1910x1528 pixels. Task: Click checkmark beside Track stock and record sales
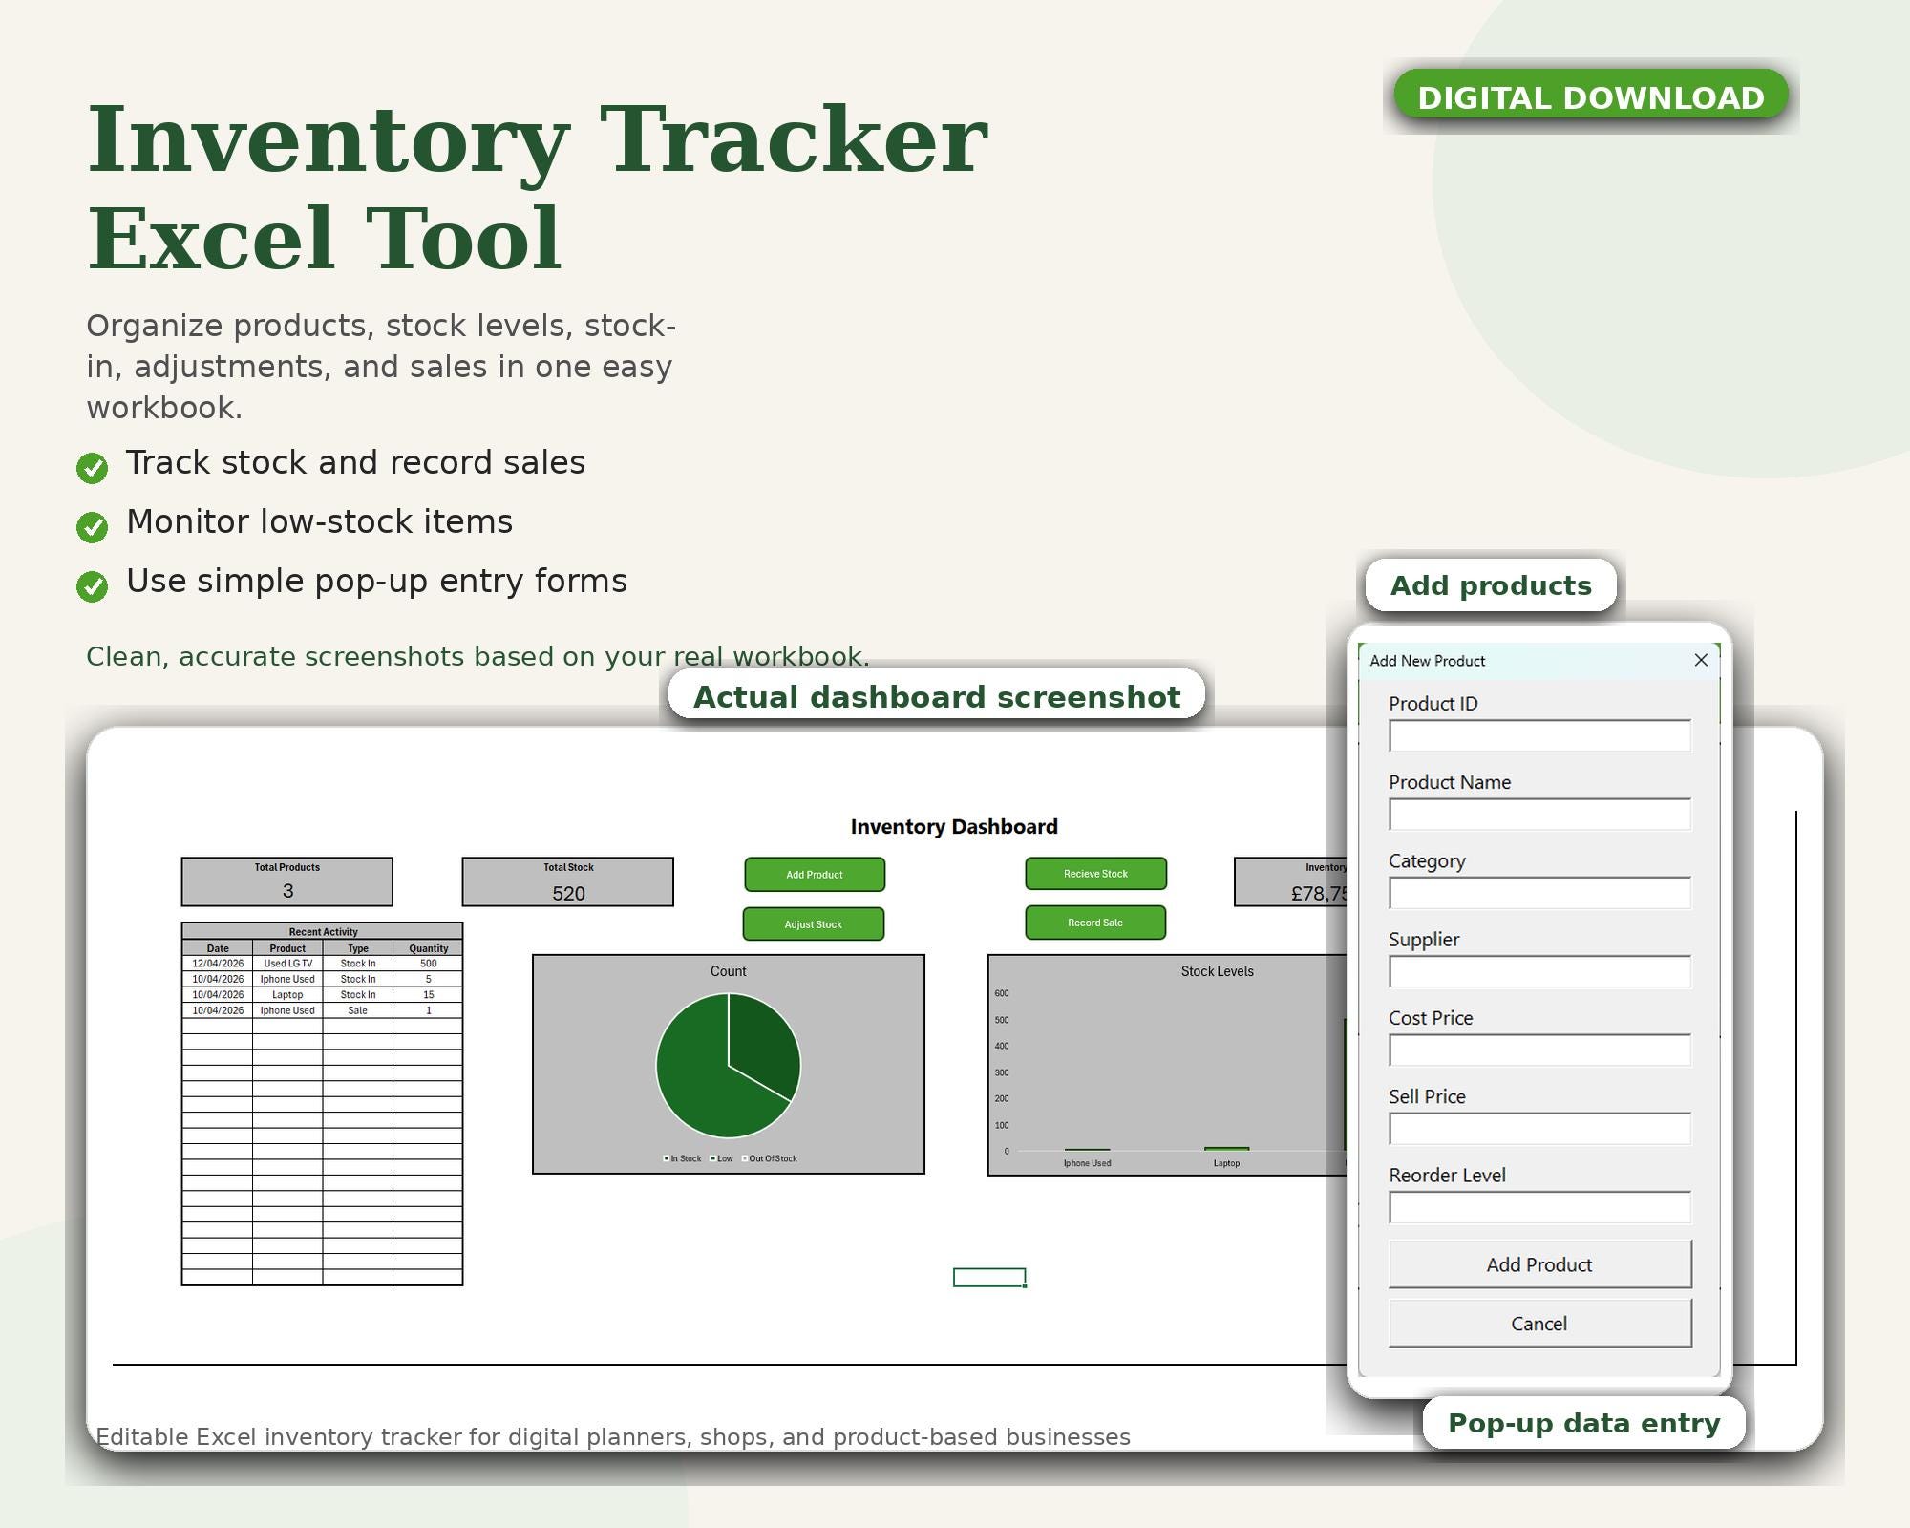pyautogui.click(x=93, y=468)
